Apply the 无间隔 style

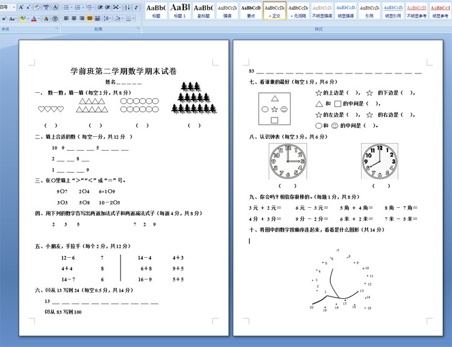(x=298, y=11)
